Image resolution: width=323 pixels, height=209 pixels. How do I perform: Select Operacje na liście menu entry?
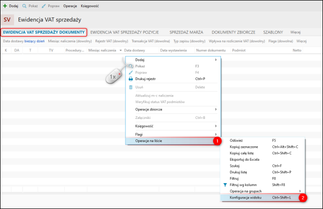[x=173, y=141]
